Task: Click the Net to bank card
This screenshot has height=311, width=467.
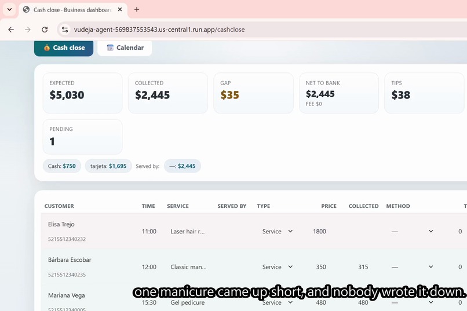Action: 339,93
